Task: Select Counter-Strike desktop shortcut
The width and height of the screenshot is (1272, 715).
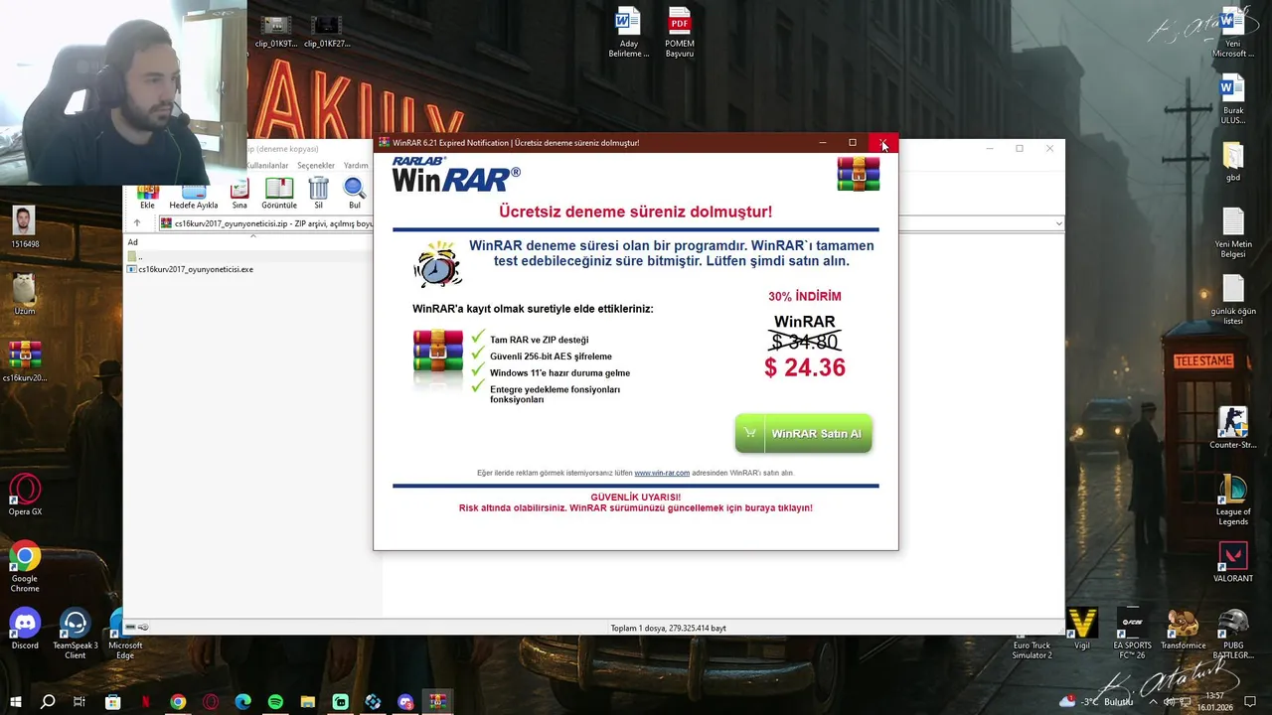Action: pos(1233,428)
